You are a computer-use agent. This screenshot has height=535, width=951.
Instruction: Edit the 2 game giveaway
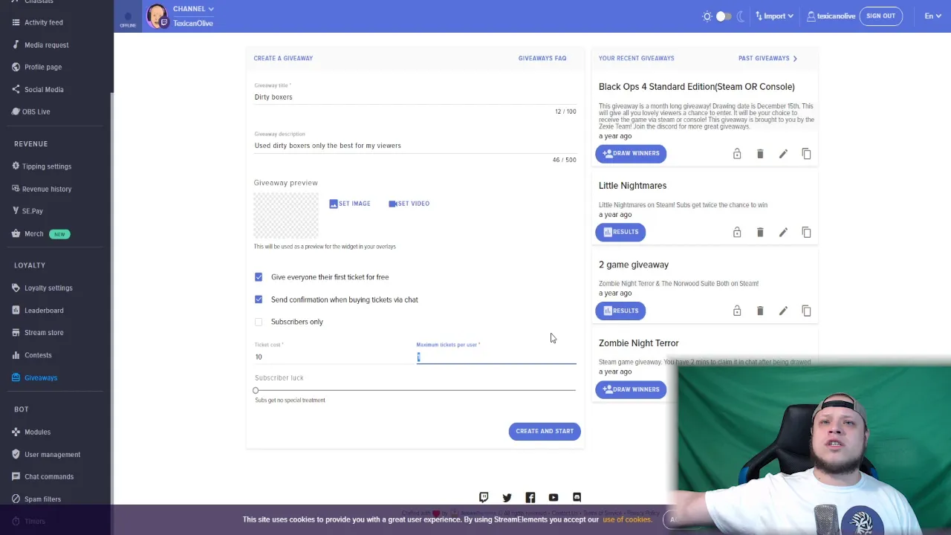[783, 311]
